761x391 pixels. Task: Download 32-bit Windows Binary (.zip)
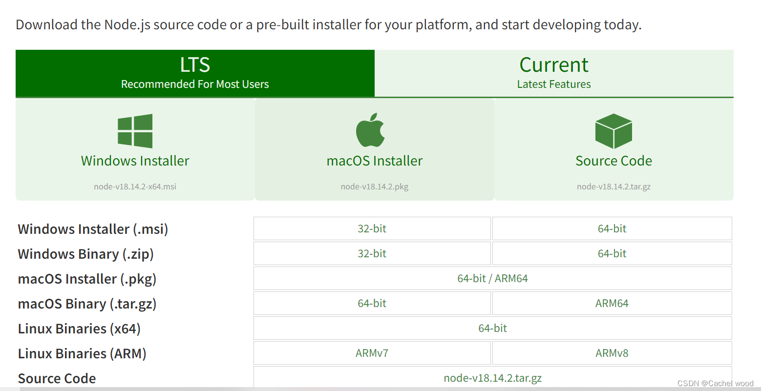point(372,253)
